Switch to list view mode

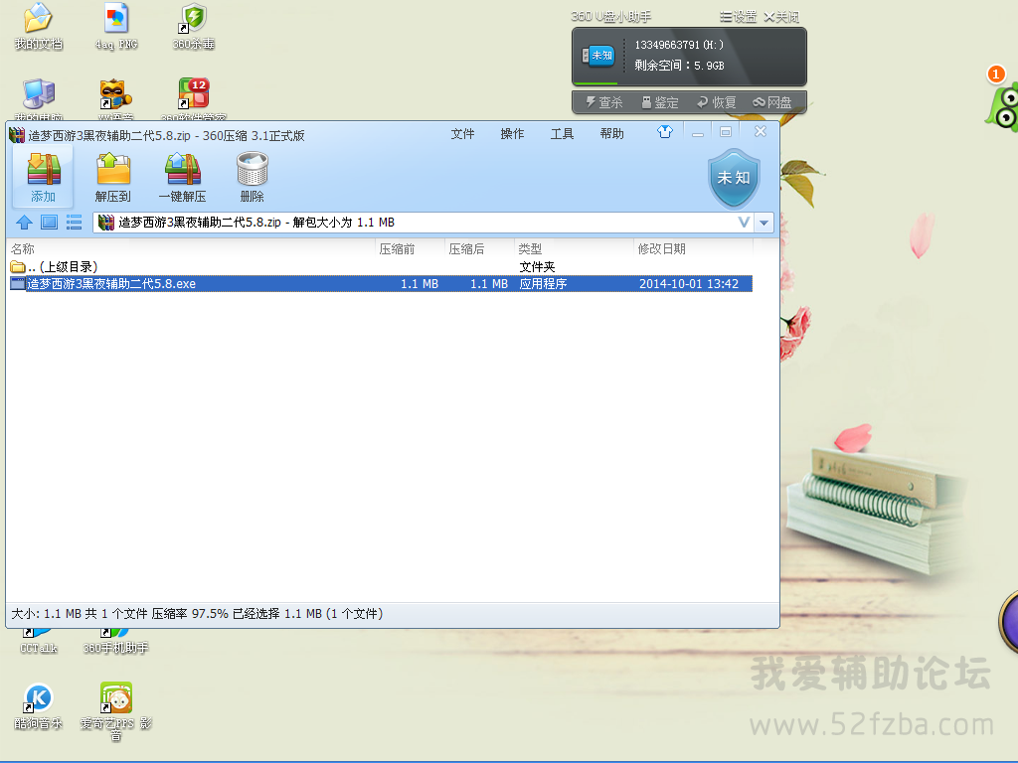pyautogui.click(x=74, y=223)
